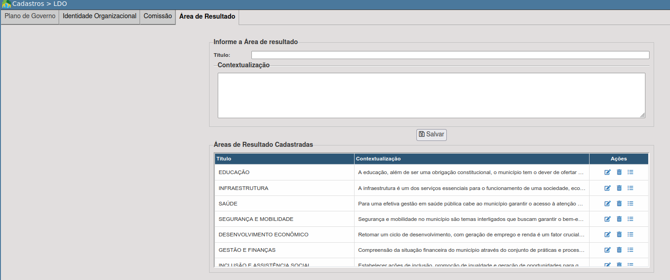670x280 pixels.
Task: Open the list icon for SAÚDE row
Action: (630, 203)
